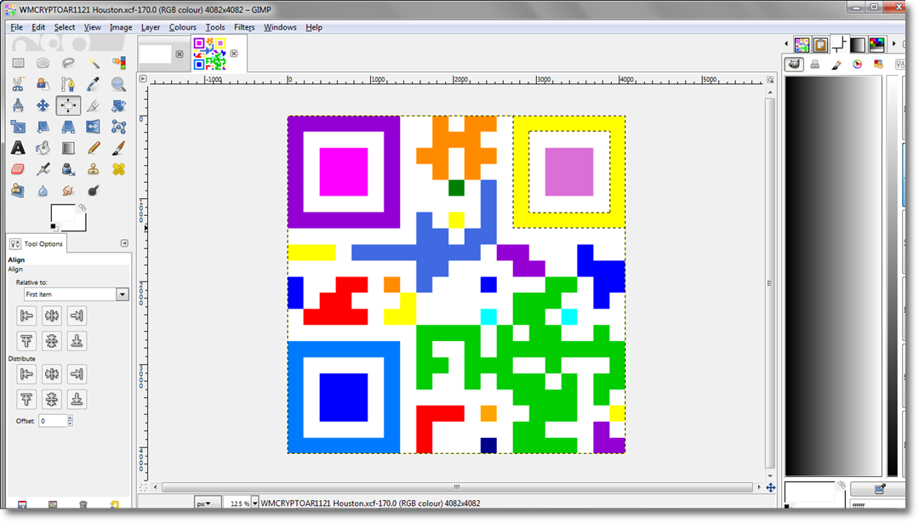
Task: Click the foreground colour swatch in toolbox
Action: click(62, 213)
